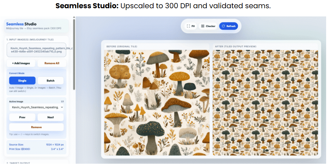Click the Print Size value 3.4" x 3.4"
The width and height of the screenshot is (329, 168).
coord(57,149)
